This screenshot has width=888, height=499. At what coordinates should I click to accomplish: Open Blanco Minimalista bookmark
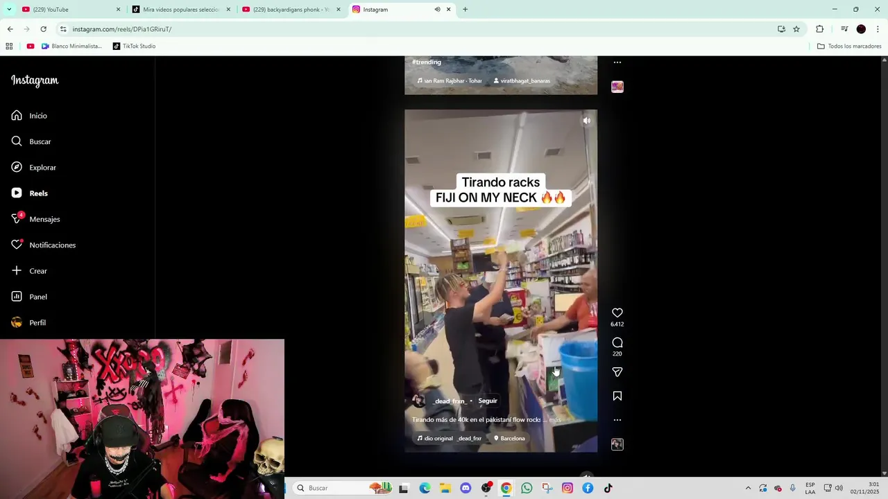[x=71, y=46]
